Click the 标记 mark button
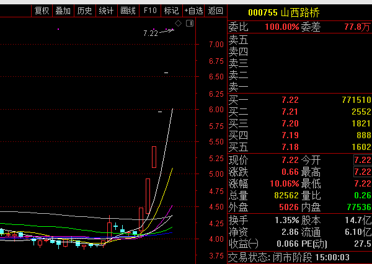The height and width of the screenshot is (264, 372). 171,11
